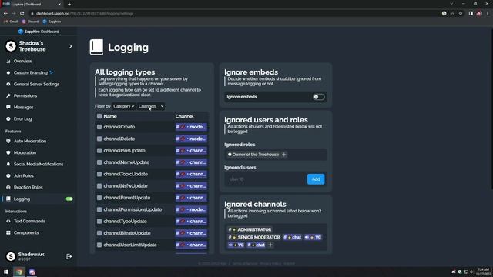This screenshot has width=493, height=277.
Task: Open the Gmail bookmark
Action: (x=11, y=22)
